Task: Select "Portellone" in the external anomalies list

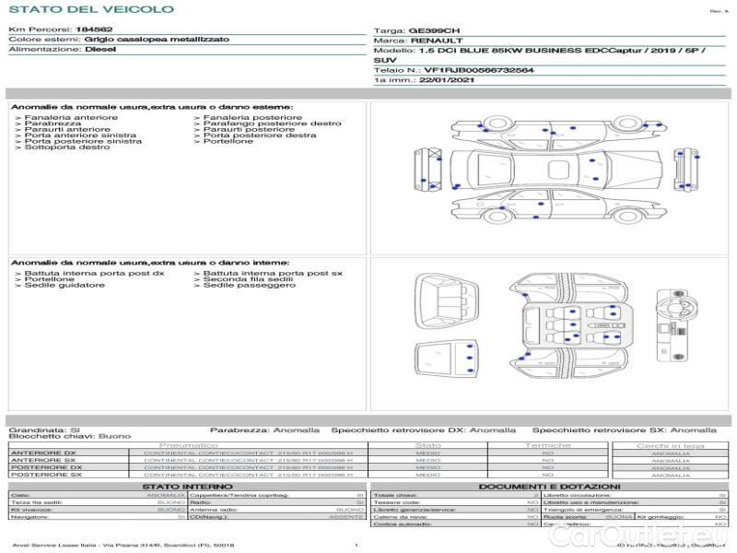Action: (228, 141)
